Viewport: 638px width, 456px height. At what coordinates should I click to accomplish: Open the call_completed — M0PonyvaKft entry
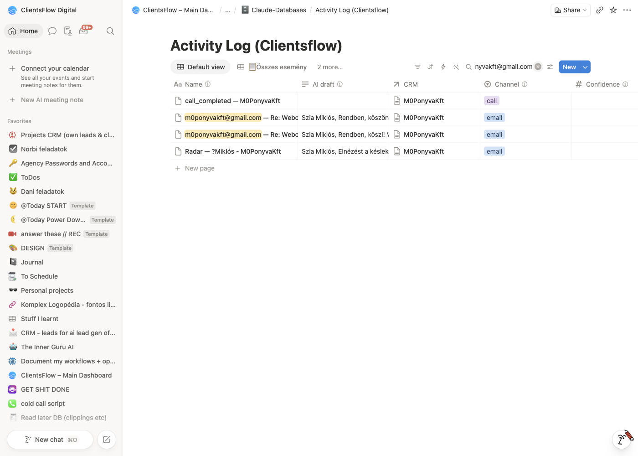[232, 101]
